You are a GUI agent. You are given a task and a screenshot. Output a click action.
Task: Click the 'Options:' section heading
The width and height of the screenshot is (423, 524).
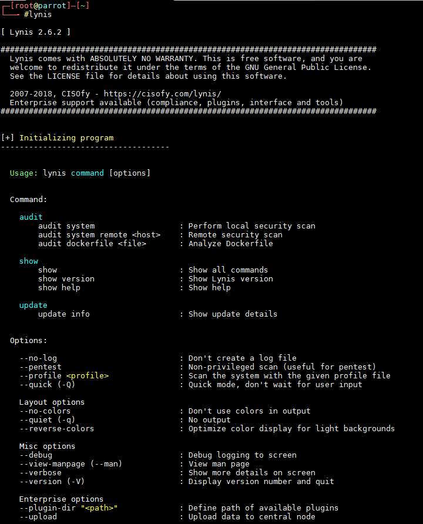[28, 341]
